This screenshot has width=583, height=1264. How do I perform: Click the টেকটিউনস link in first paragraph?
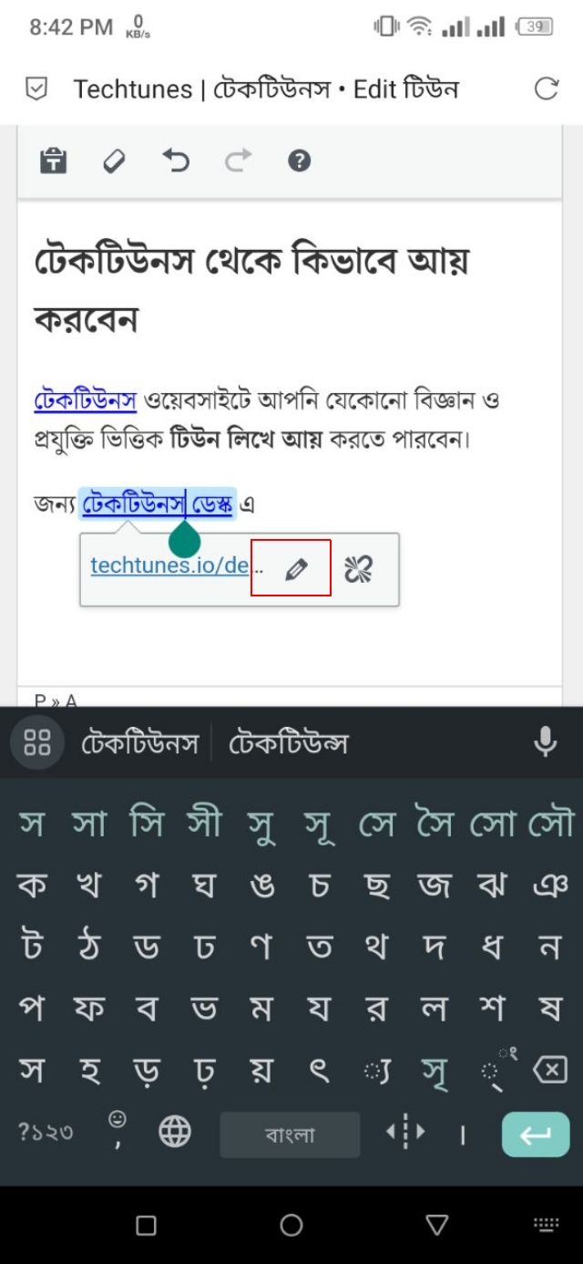pos(86,400)
